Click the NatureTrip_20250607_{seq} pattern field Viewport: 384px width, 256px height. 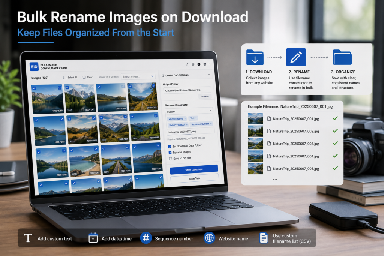191,132
